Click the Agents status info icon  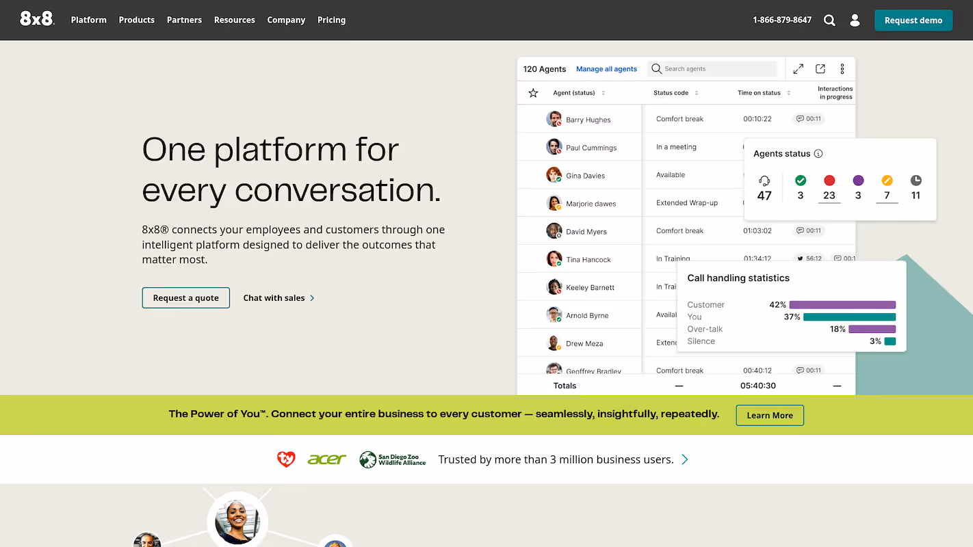pyautogui.click(x=818, y=154)
